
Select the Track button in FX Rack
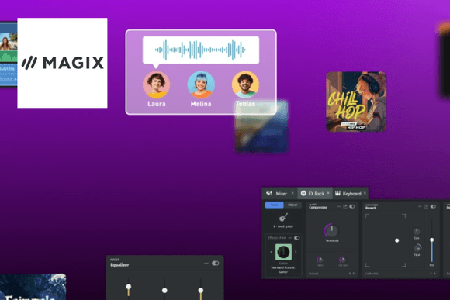click(x=275, y=205)
